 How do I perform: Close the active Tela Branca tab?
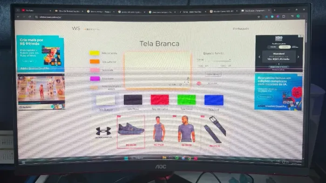click(x=269, y=10)
